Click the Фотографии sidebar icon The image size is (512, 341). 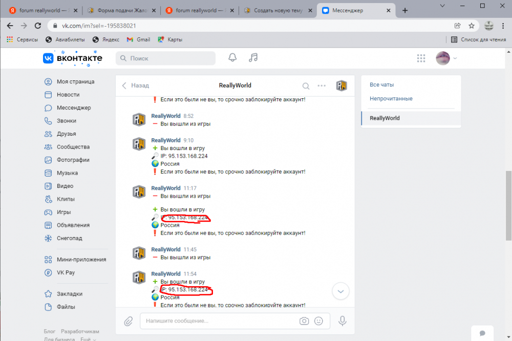48,160
